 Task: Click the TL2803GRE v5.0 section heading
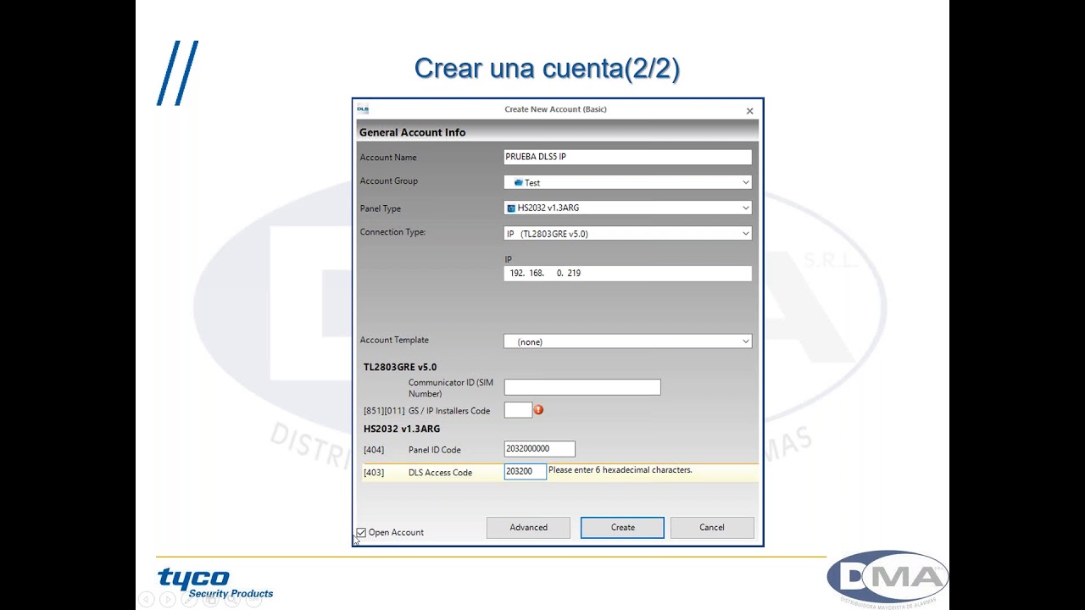pyautogui.click(x=400, y=367)
